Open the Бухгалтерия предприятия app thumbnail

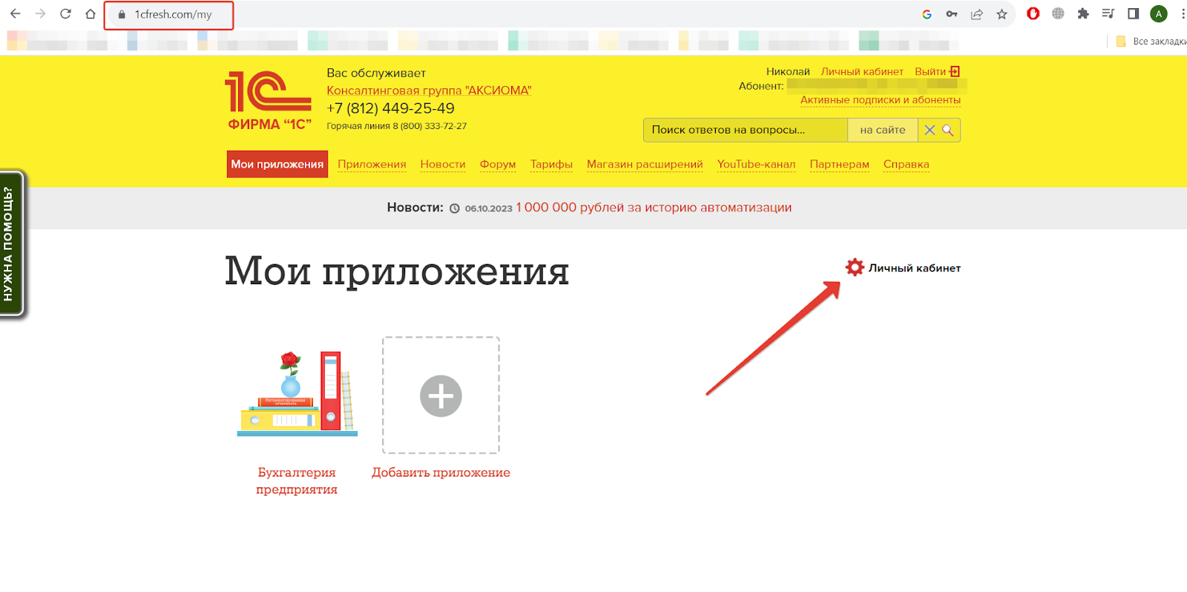point(297,394)
